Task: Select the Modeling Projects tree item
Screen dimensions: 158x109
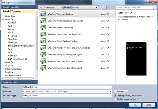Action: [13, 75]
